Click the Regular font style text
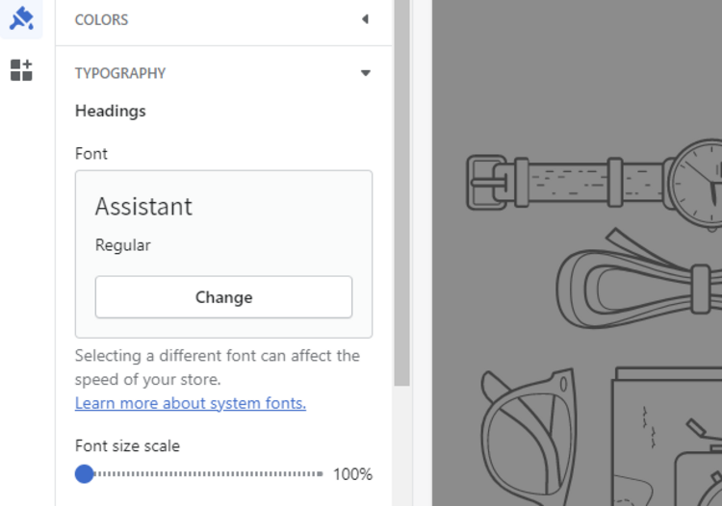722x506 pixels. [122, 245]
